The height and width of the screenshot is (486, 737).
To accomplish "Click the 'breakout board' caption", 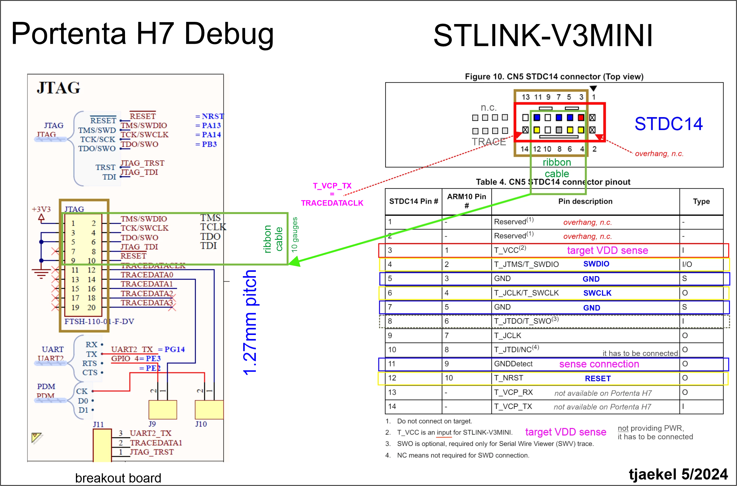I will tap(118, 478).
